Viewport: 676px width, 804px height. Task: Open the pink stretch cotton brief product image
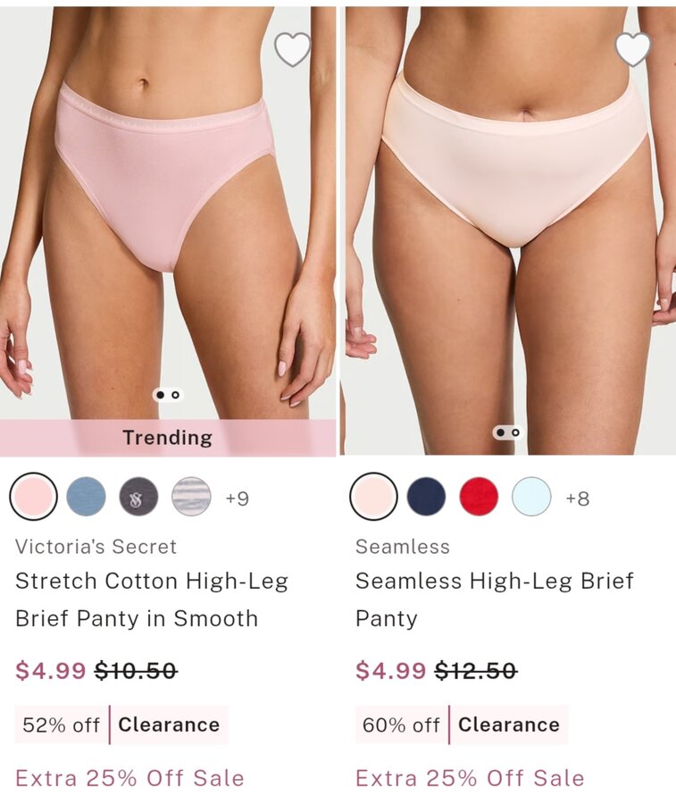coord(168,214)
